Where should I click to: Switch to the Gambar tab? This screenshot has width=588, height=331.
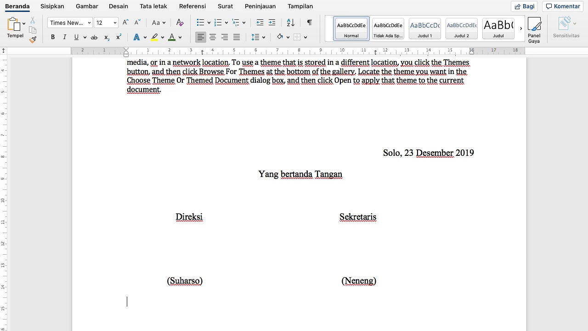[86, 6]
